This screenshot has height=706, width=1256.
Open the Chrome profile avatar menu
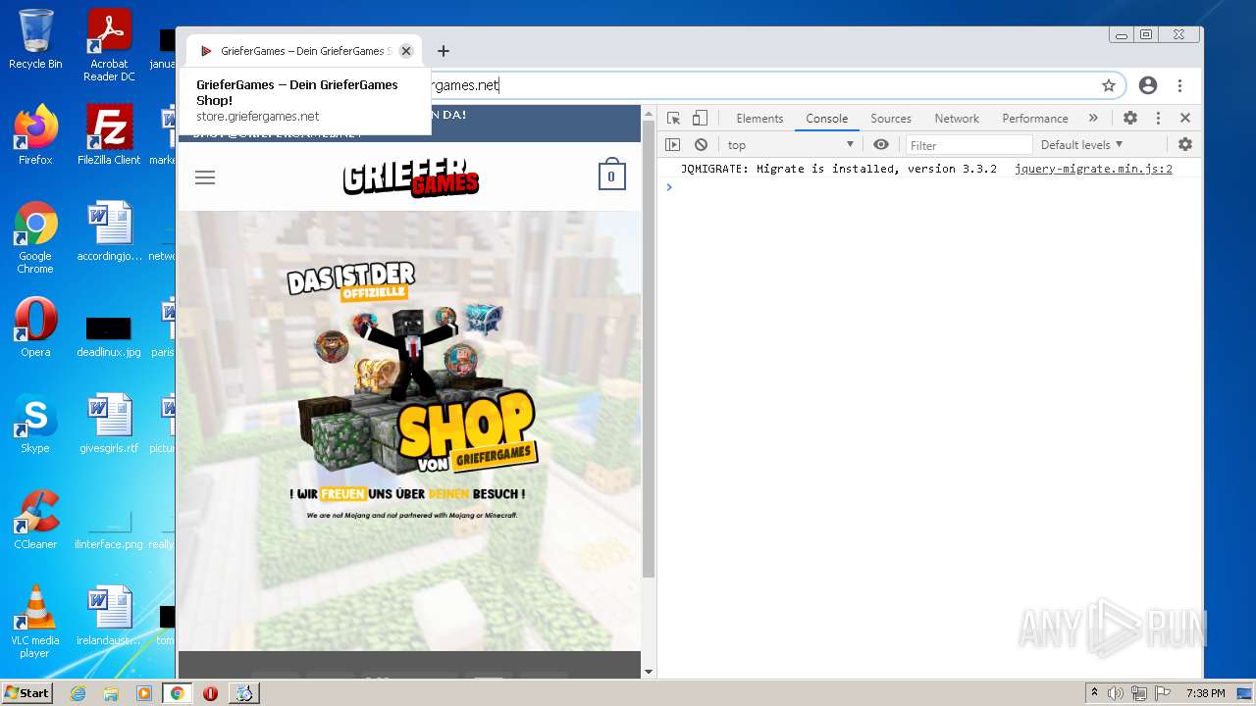(1148, 85)
